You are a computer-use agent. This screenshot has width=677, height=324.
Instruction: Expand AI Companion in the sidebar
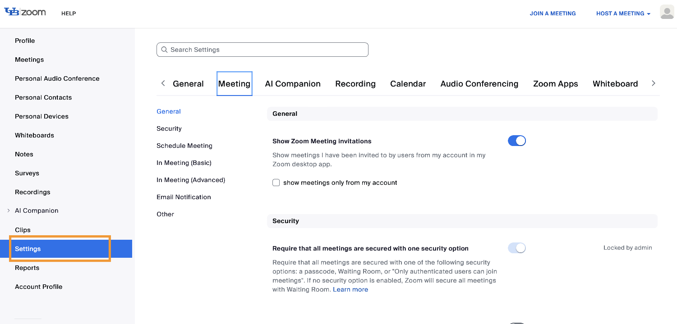click(9, 210)
